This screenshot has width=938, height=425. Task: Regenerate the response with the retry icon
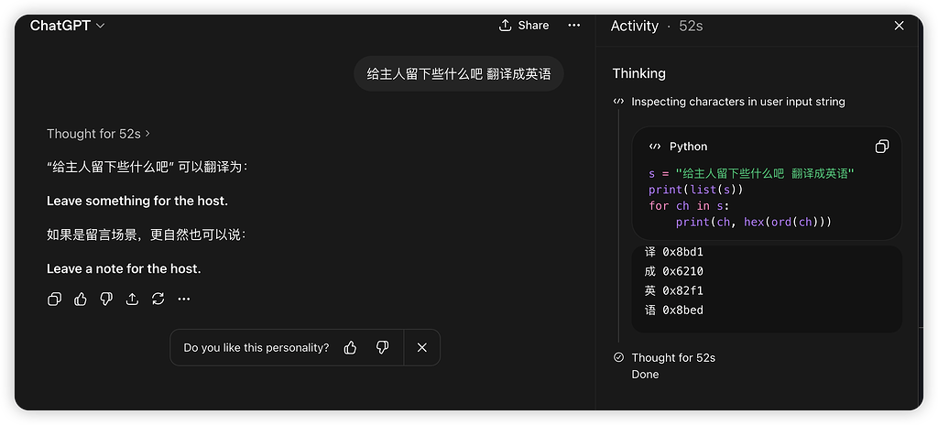(x=158, y=299)
